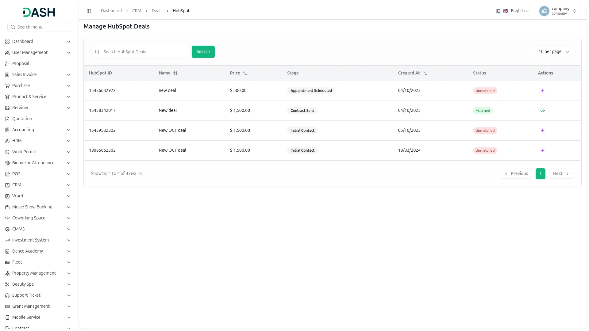The width and height of the screenshot is (589, 331).
Task: Click the 'new deal' name cell
Action: click(x=167, y=91)
